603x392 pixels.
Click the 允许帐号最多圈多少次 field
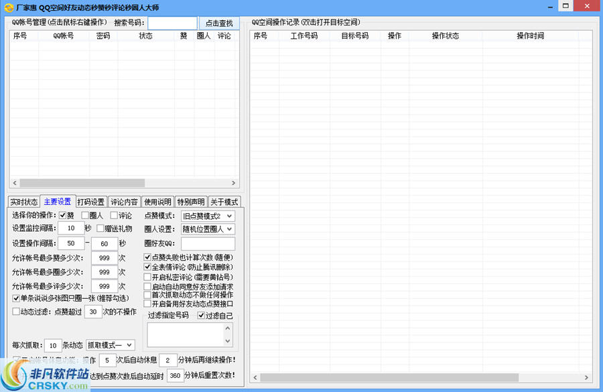point(105,272)
